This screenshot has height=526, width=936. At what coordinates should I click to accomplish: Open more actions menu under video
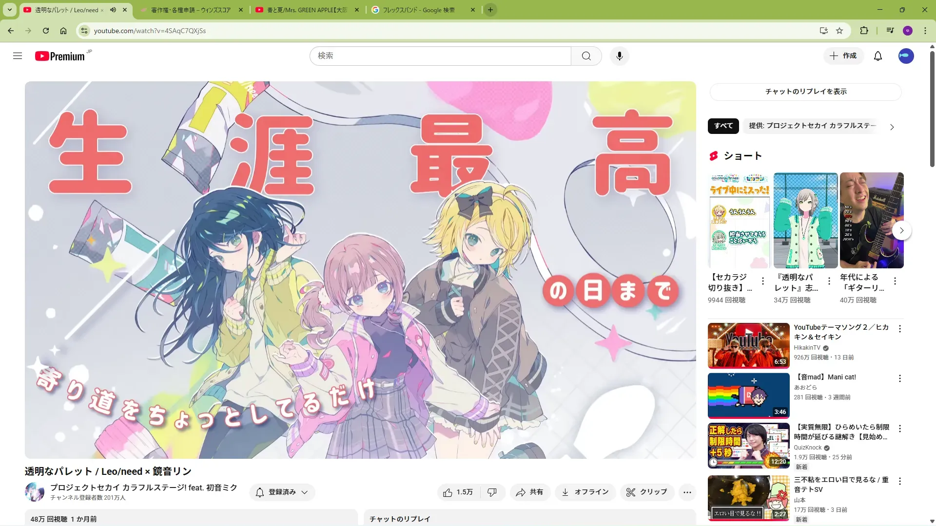tap(687, 492)
